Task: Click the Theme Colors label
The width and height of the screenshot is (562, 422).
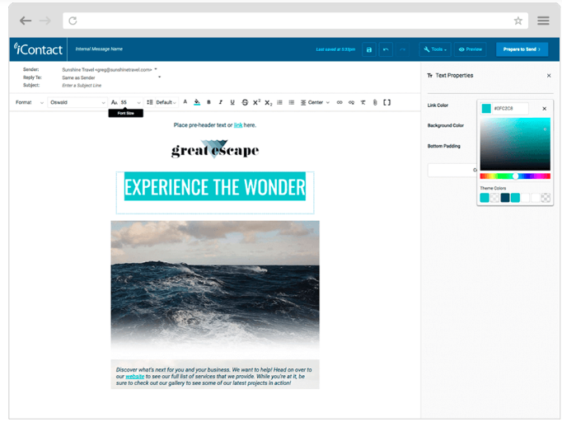Action: [x=493, y=188]
